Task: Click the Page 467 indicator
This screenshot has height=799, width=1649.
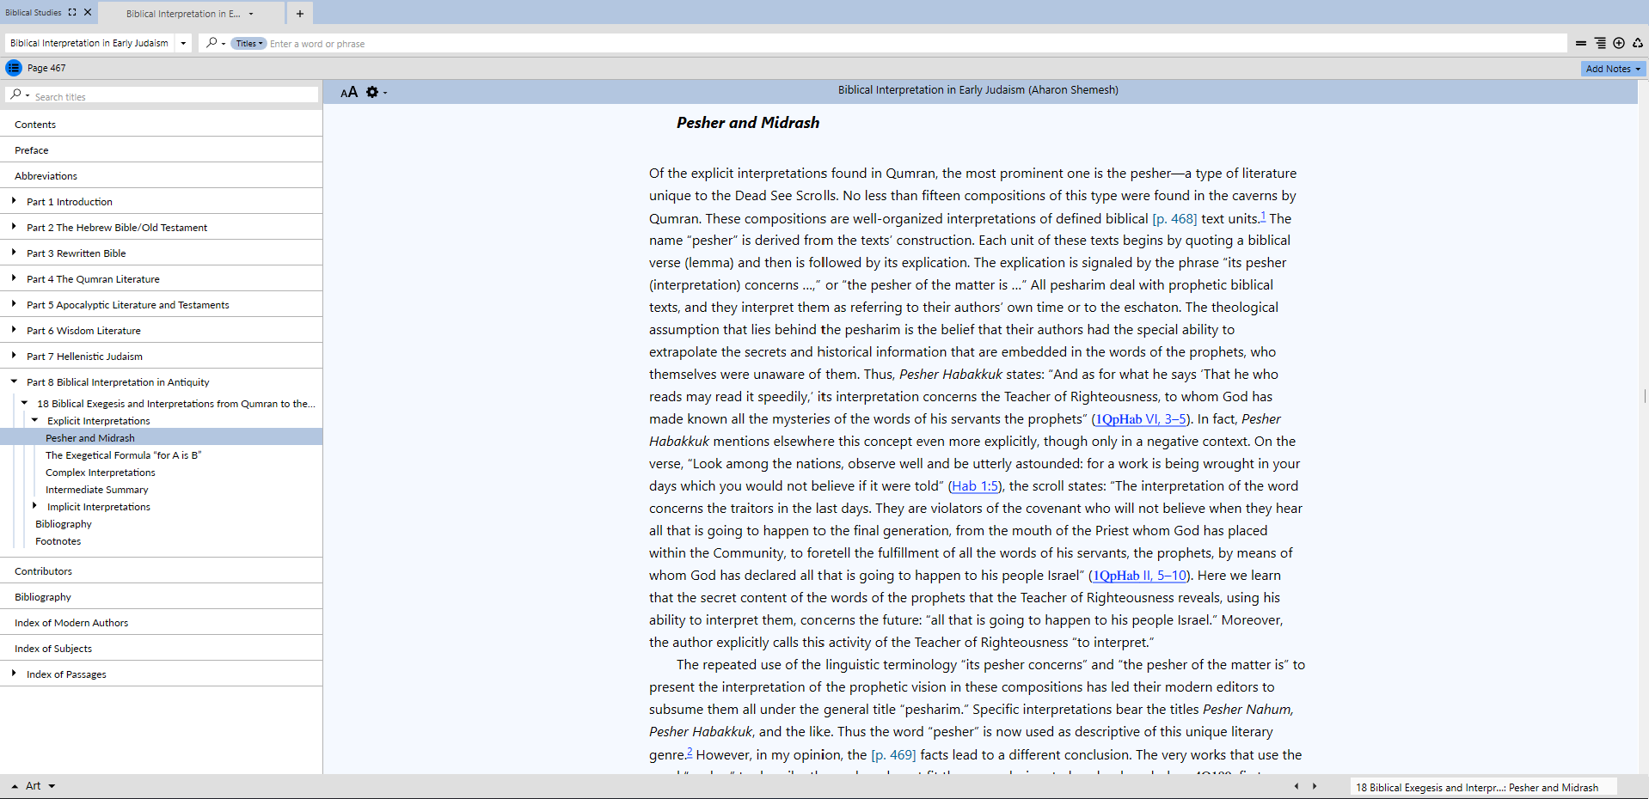Action: 46,68
